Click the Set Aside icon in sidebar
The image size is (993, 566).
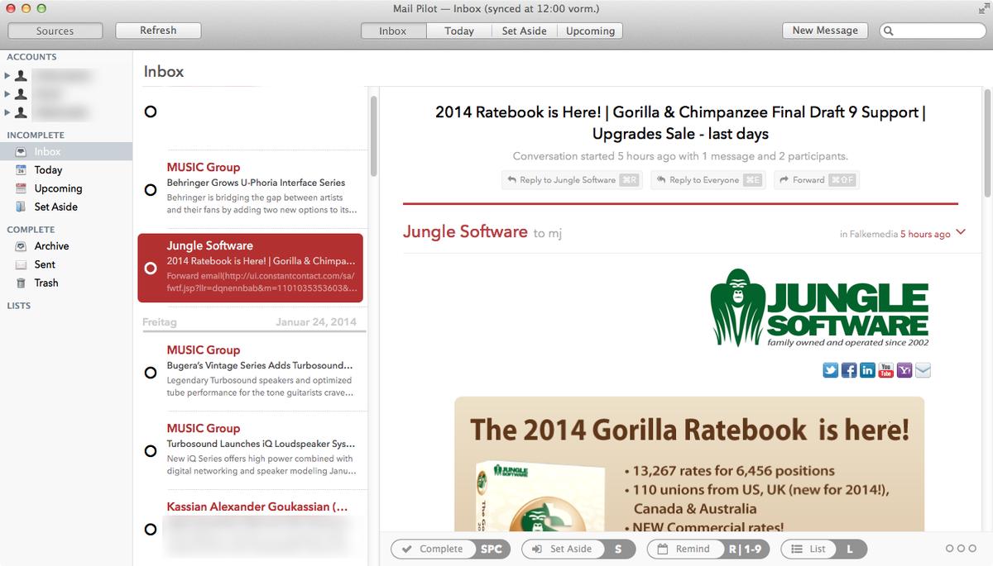click(x=22, y=207)
